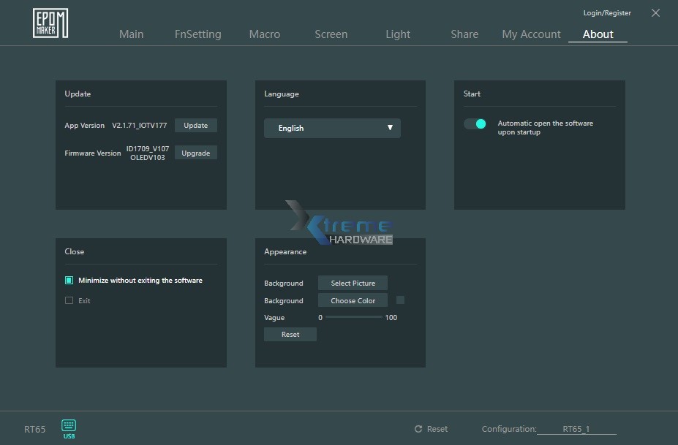
Task: Switch to the Main tab
Action: click(132, 34)
